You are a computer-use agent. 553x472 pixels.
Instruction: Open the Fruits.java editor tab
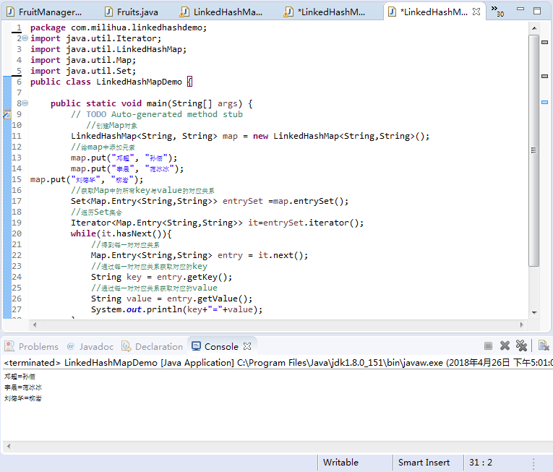click(132, 12)
